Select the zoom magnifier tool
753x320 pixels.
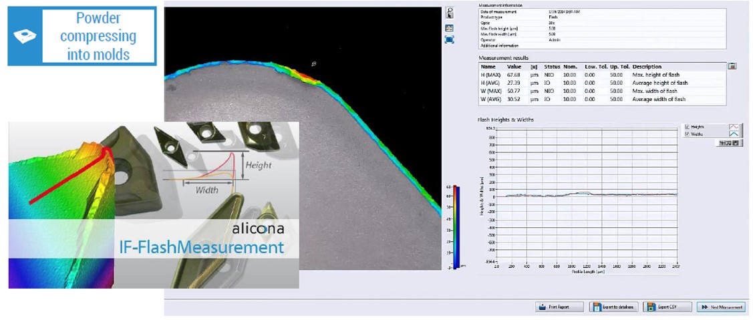(450, 10)
